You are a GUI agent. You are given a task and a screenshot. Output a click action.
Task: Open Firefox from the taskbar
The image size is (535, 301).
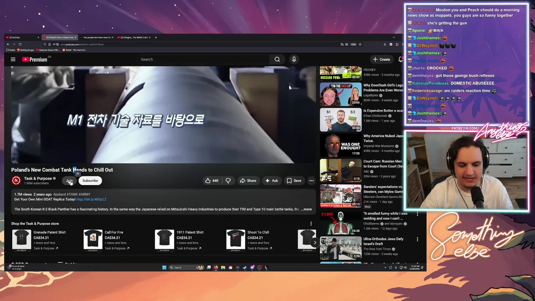tap(216, 268)
